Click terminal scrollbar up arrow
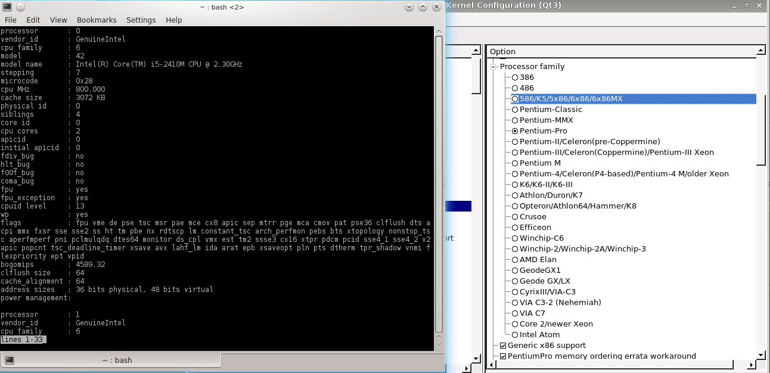Image resolution: width=770 pixels, height=373 pixels. 439,31
